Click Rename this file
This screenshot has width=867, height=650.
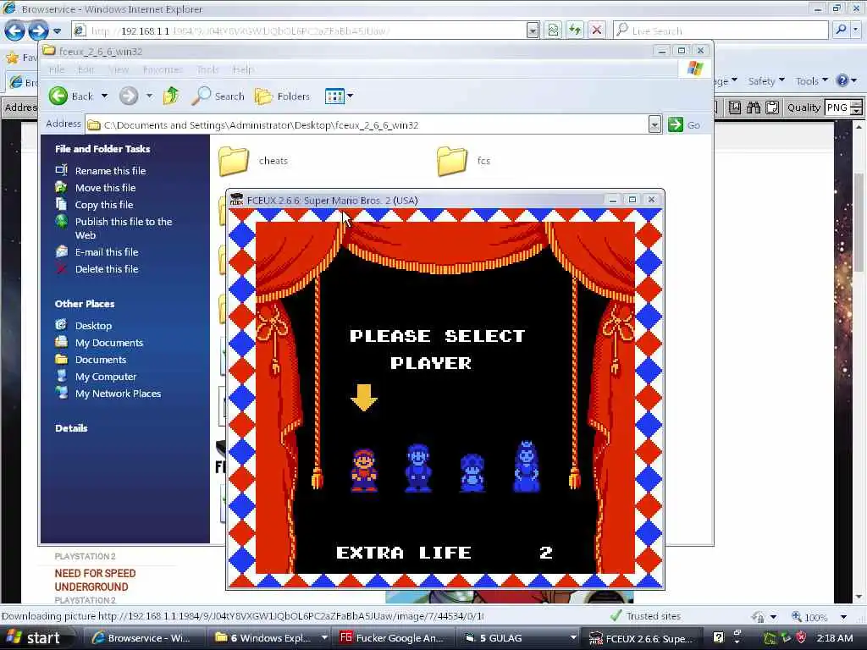click(111, 171)
